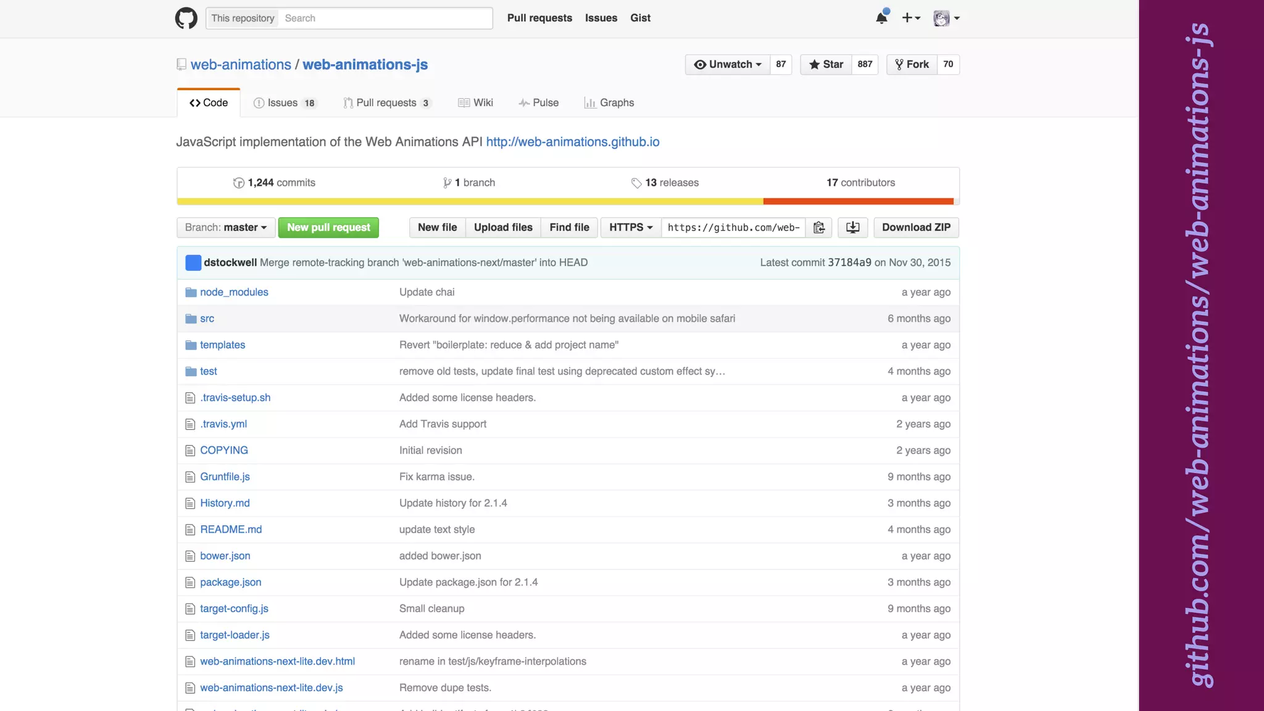This screenshot has height=711, width=1264.
Task: Open the web-animations.github.io link
Action: (x=573, y=142)
